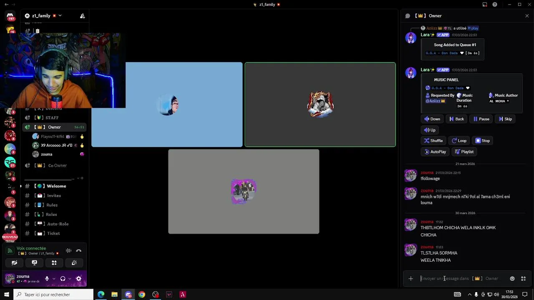The image size is (534, 300).
Task: Turn on camera in voice panel
Action: [x=14, y=263]
